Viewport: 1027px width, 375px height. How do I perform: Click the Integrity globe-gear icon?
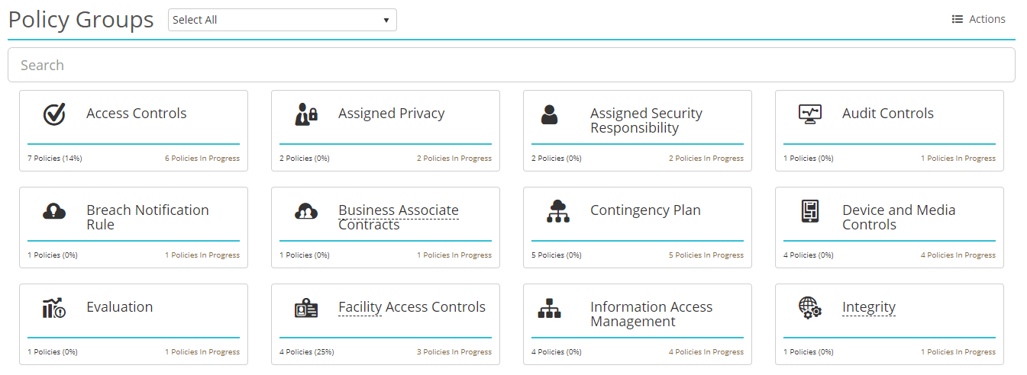pyautogui.click(x=810, y=308)
